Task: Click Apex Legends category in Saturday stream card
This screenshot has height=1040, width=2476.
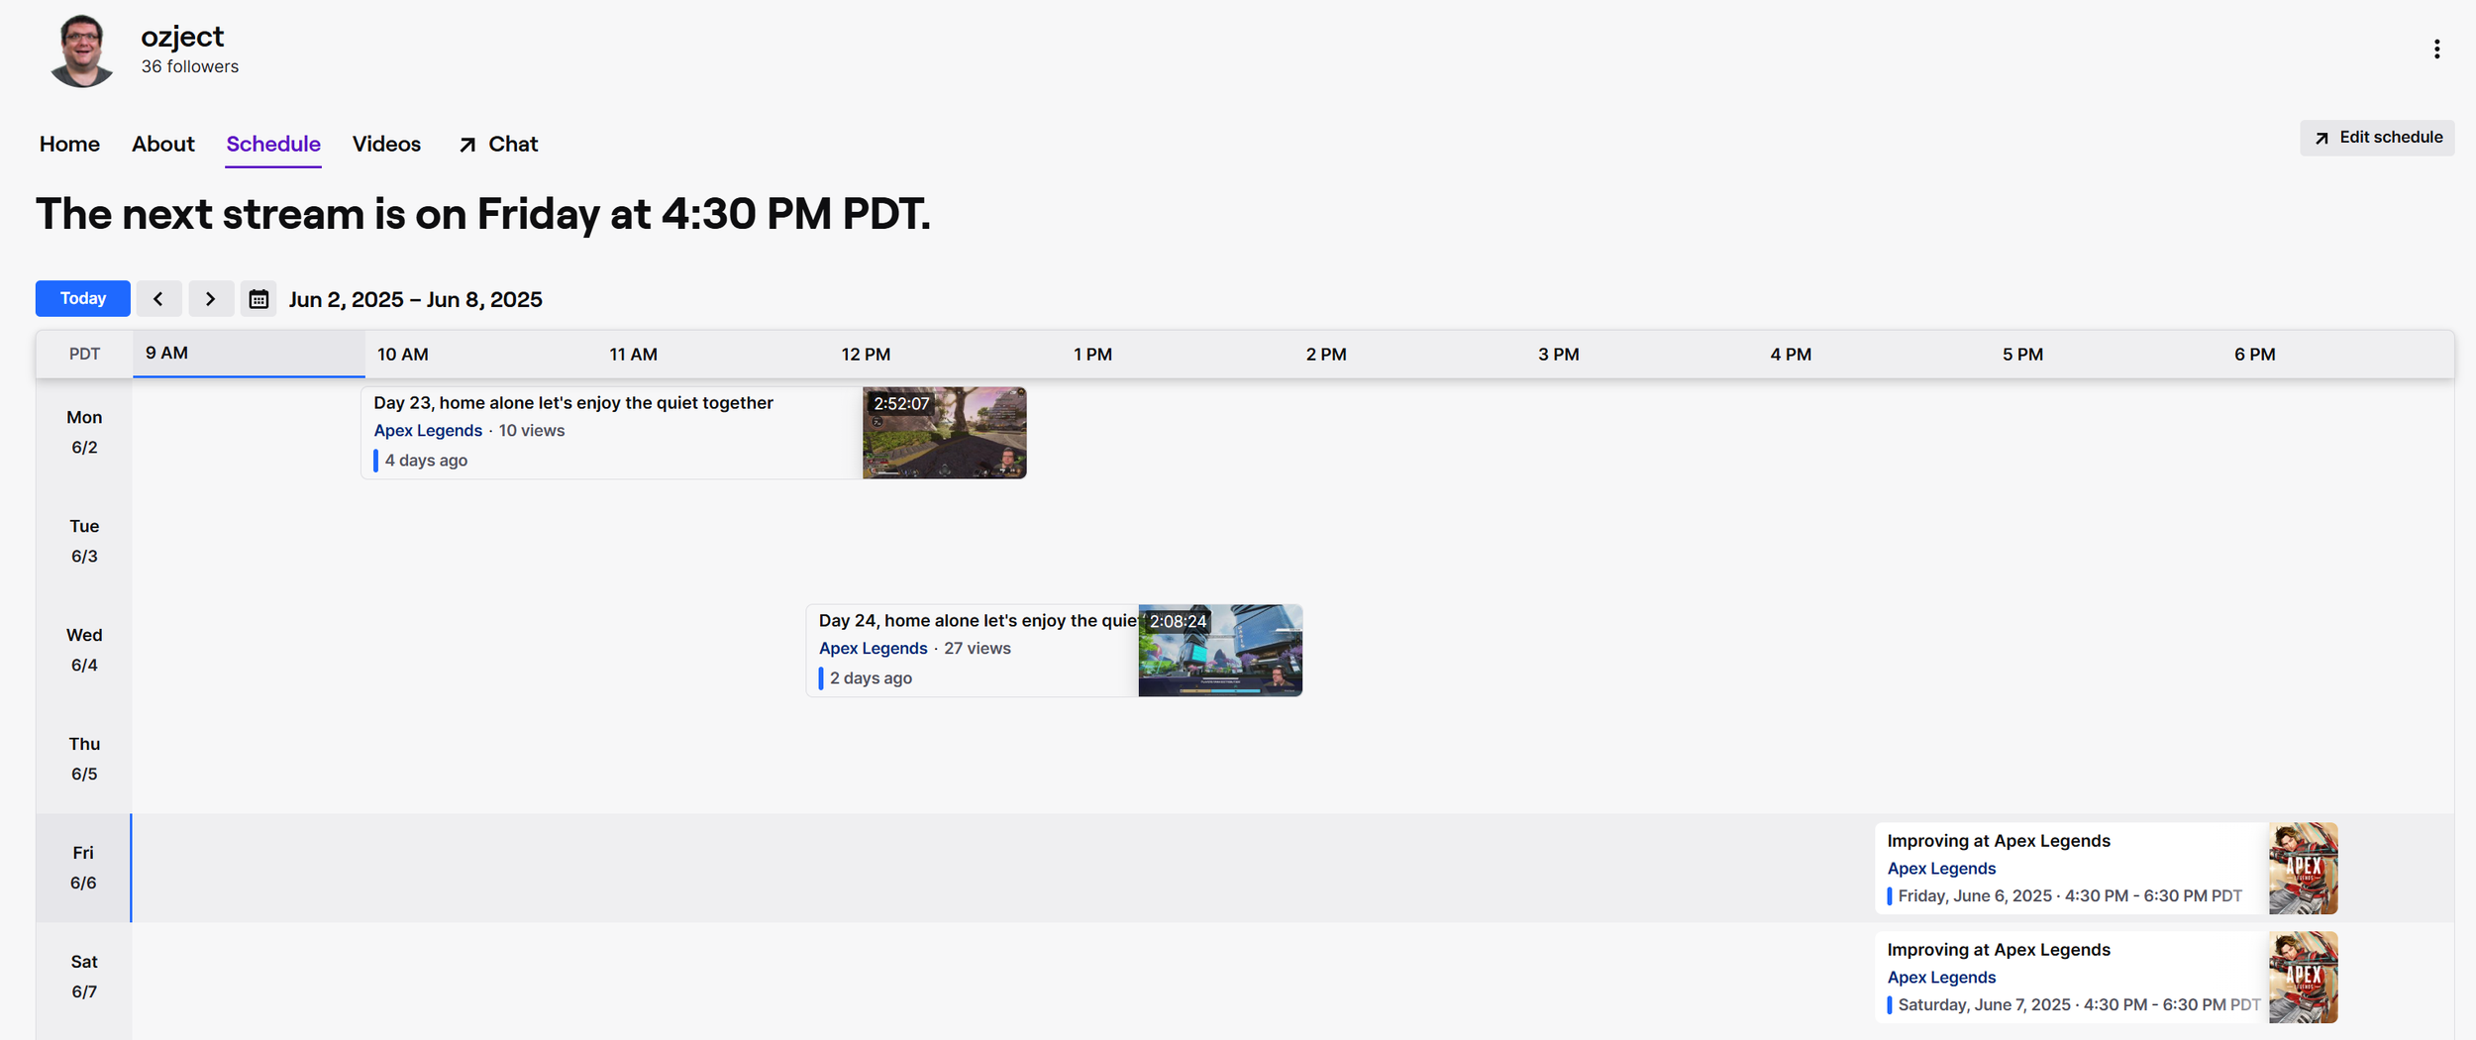Action: (x=1941, y=978)
